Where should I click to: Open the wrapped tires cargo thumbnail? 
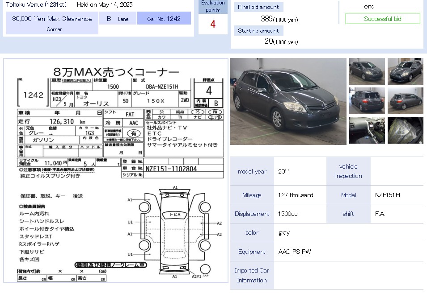(405, 130)
